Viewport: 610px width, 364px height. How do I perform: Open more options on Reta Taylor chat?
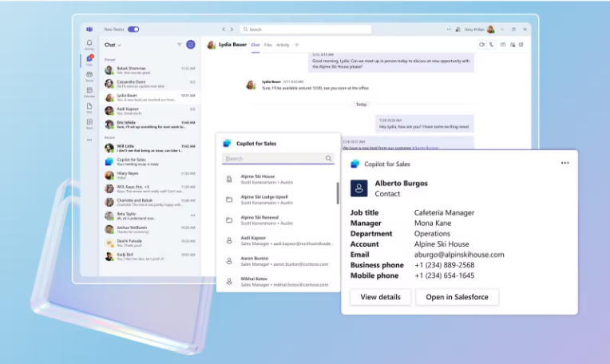point(192,215)
